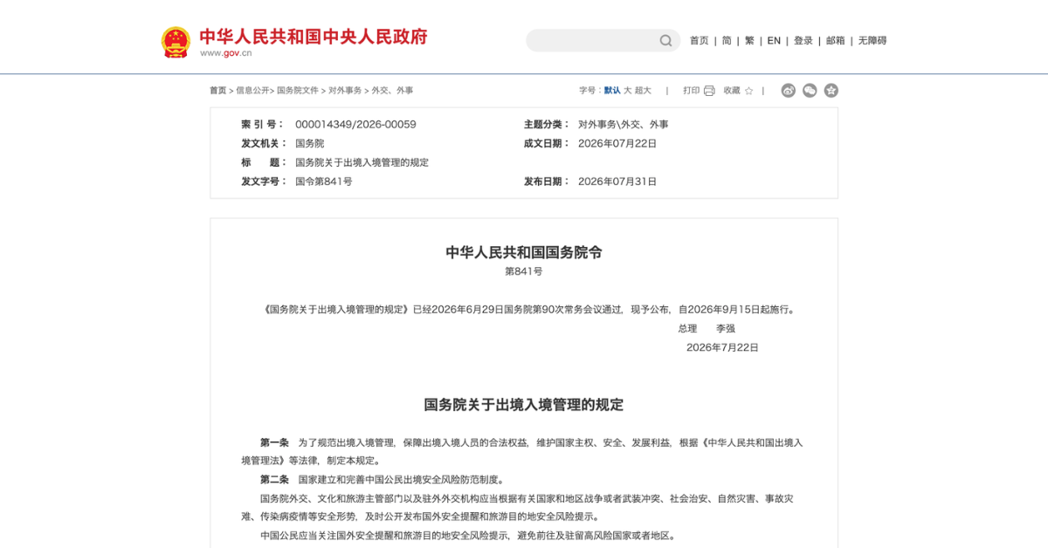Share via the Weibo icon
Screen dimensions: 1048x548
789,90
